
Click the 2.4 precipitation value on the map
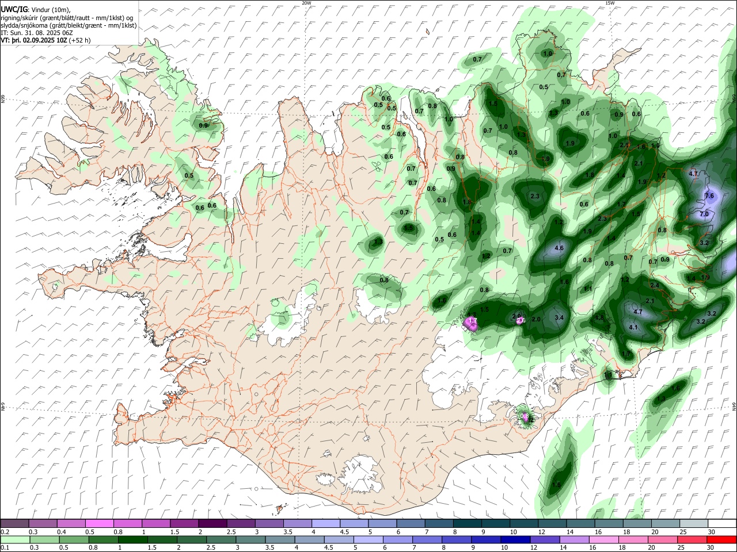(x=655, y=286)
